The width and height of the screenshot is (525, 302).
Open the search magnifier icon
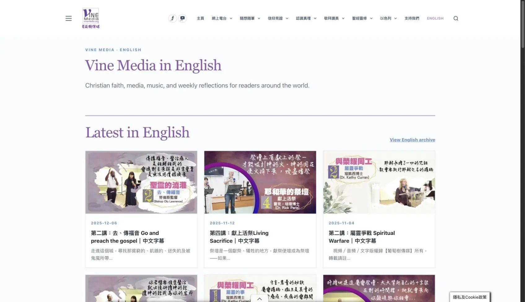456,18
